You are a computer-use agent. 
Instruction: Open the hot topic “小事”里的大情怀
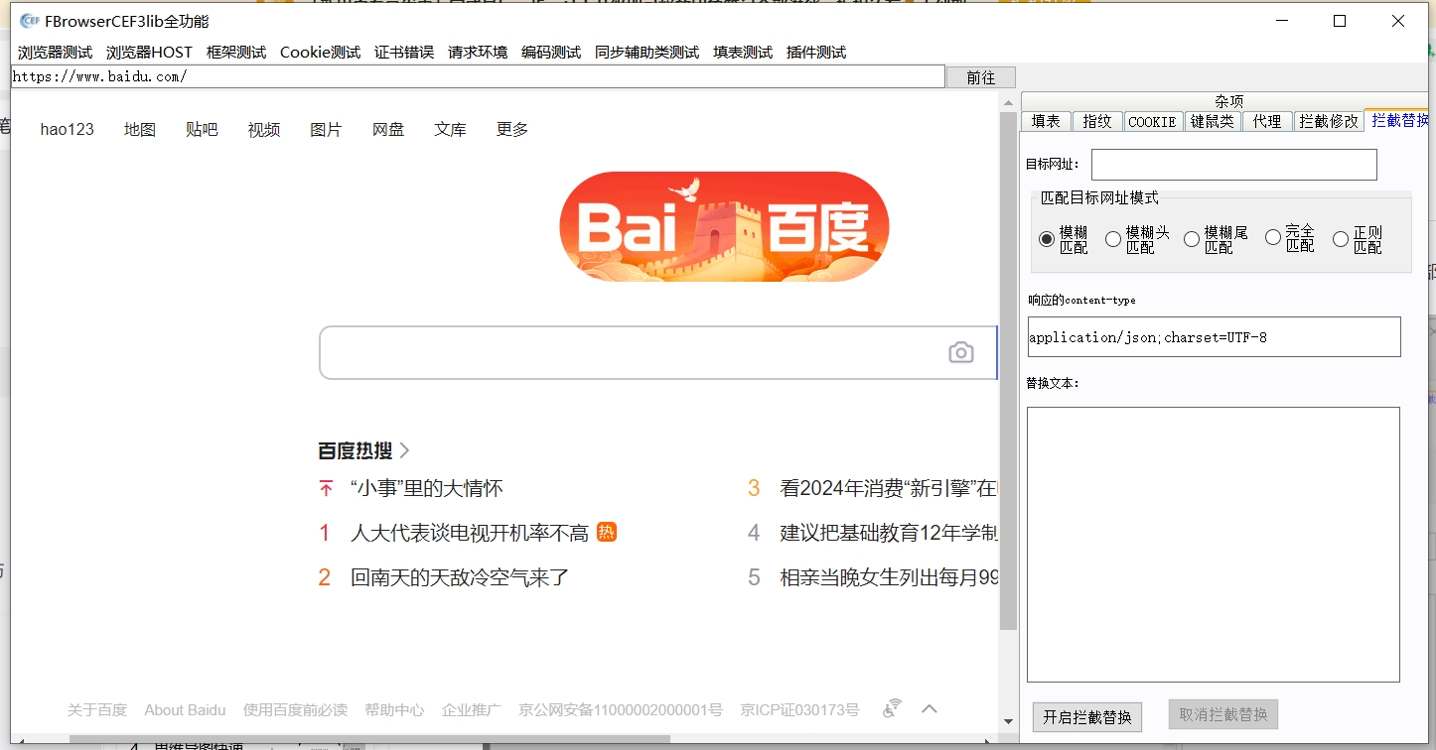coord(427,488)
